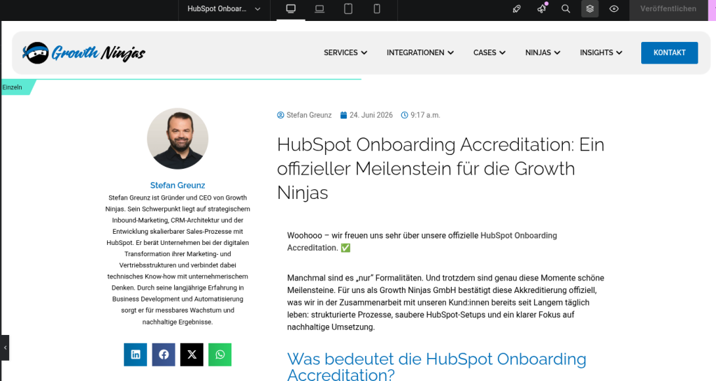Click the rocket icon in top bar

coord(517,8)
